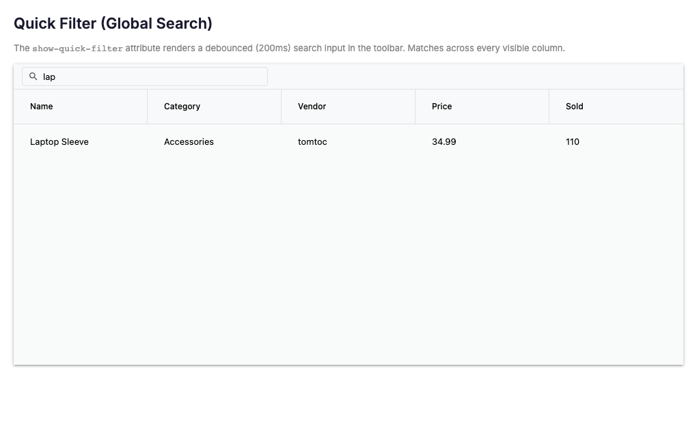This screenshot has height=444, width=697.
Task: Select the 'tomtoc' vendor cell
Action: tap(348, 142)
